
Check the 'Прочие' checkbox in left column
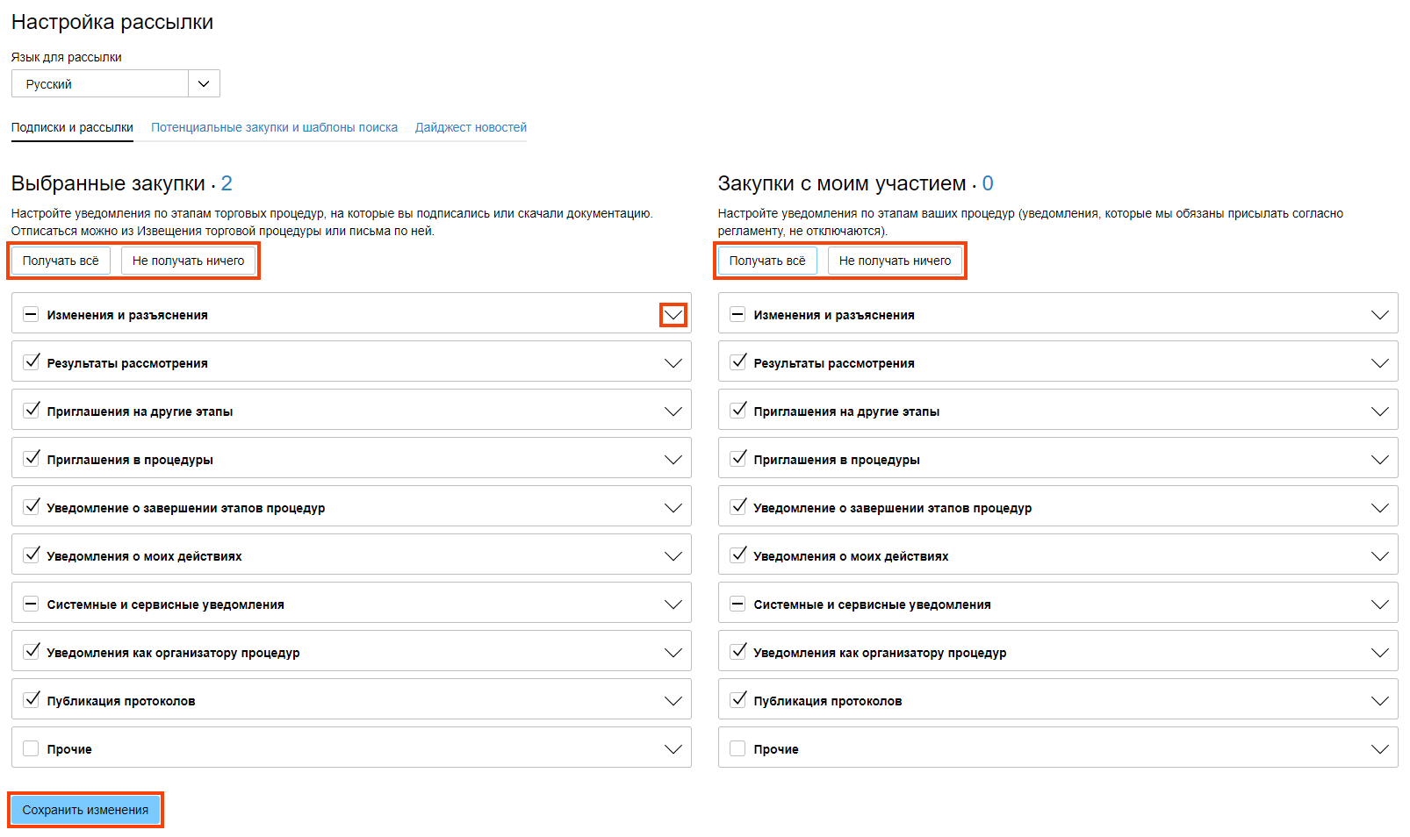(32, 748)
